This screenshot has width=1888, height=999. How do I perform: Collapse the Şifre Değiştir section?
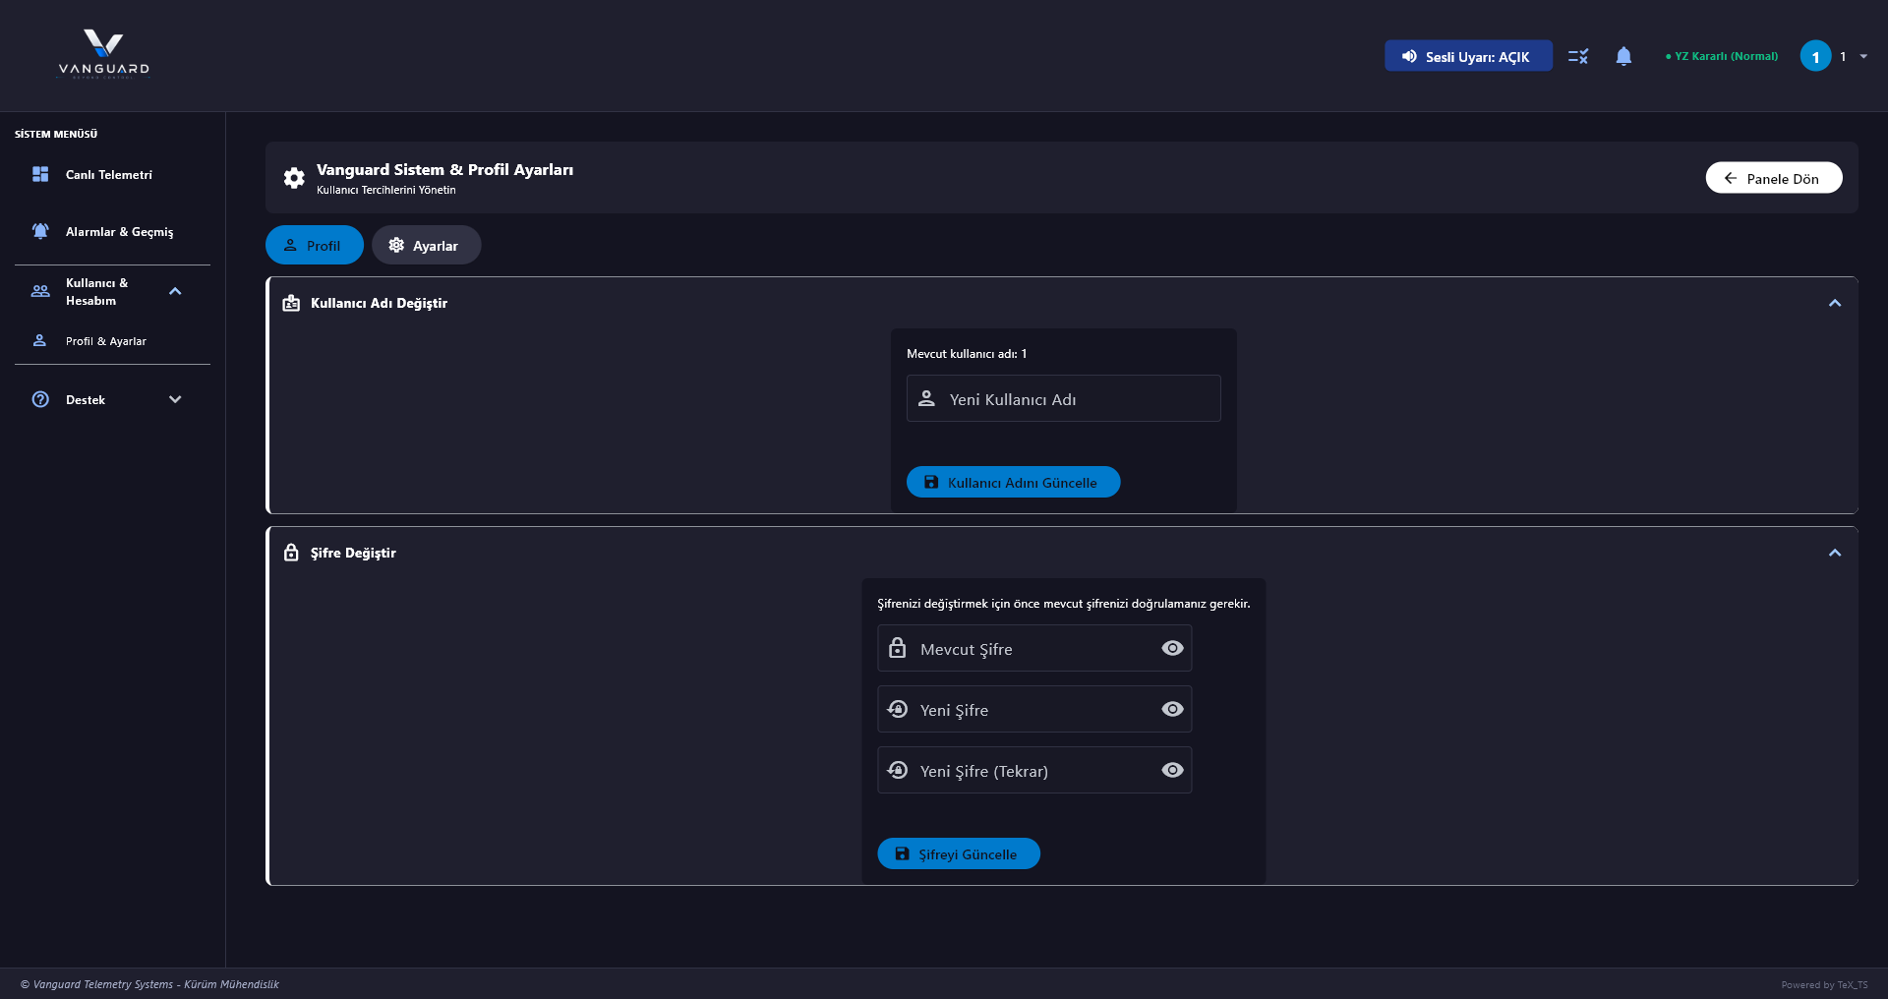1835,553
